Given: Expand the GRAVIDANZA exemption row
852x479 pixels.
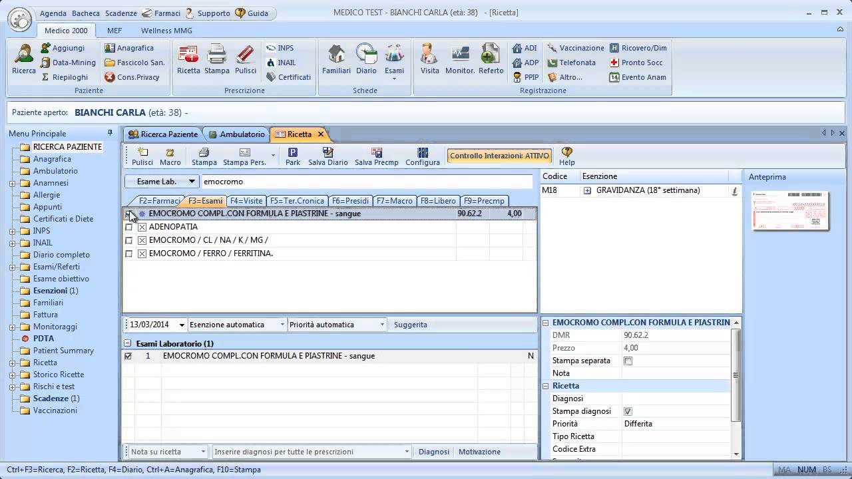Looking at the screenshot, I should pyautogui.click(x=588, y=190).
